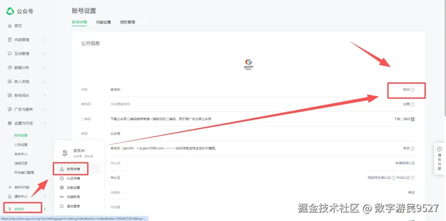Select 人员设置 in the sidebar
Viewport: 446px width, 221px height.
(21, 145)
